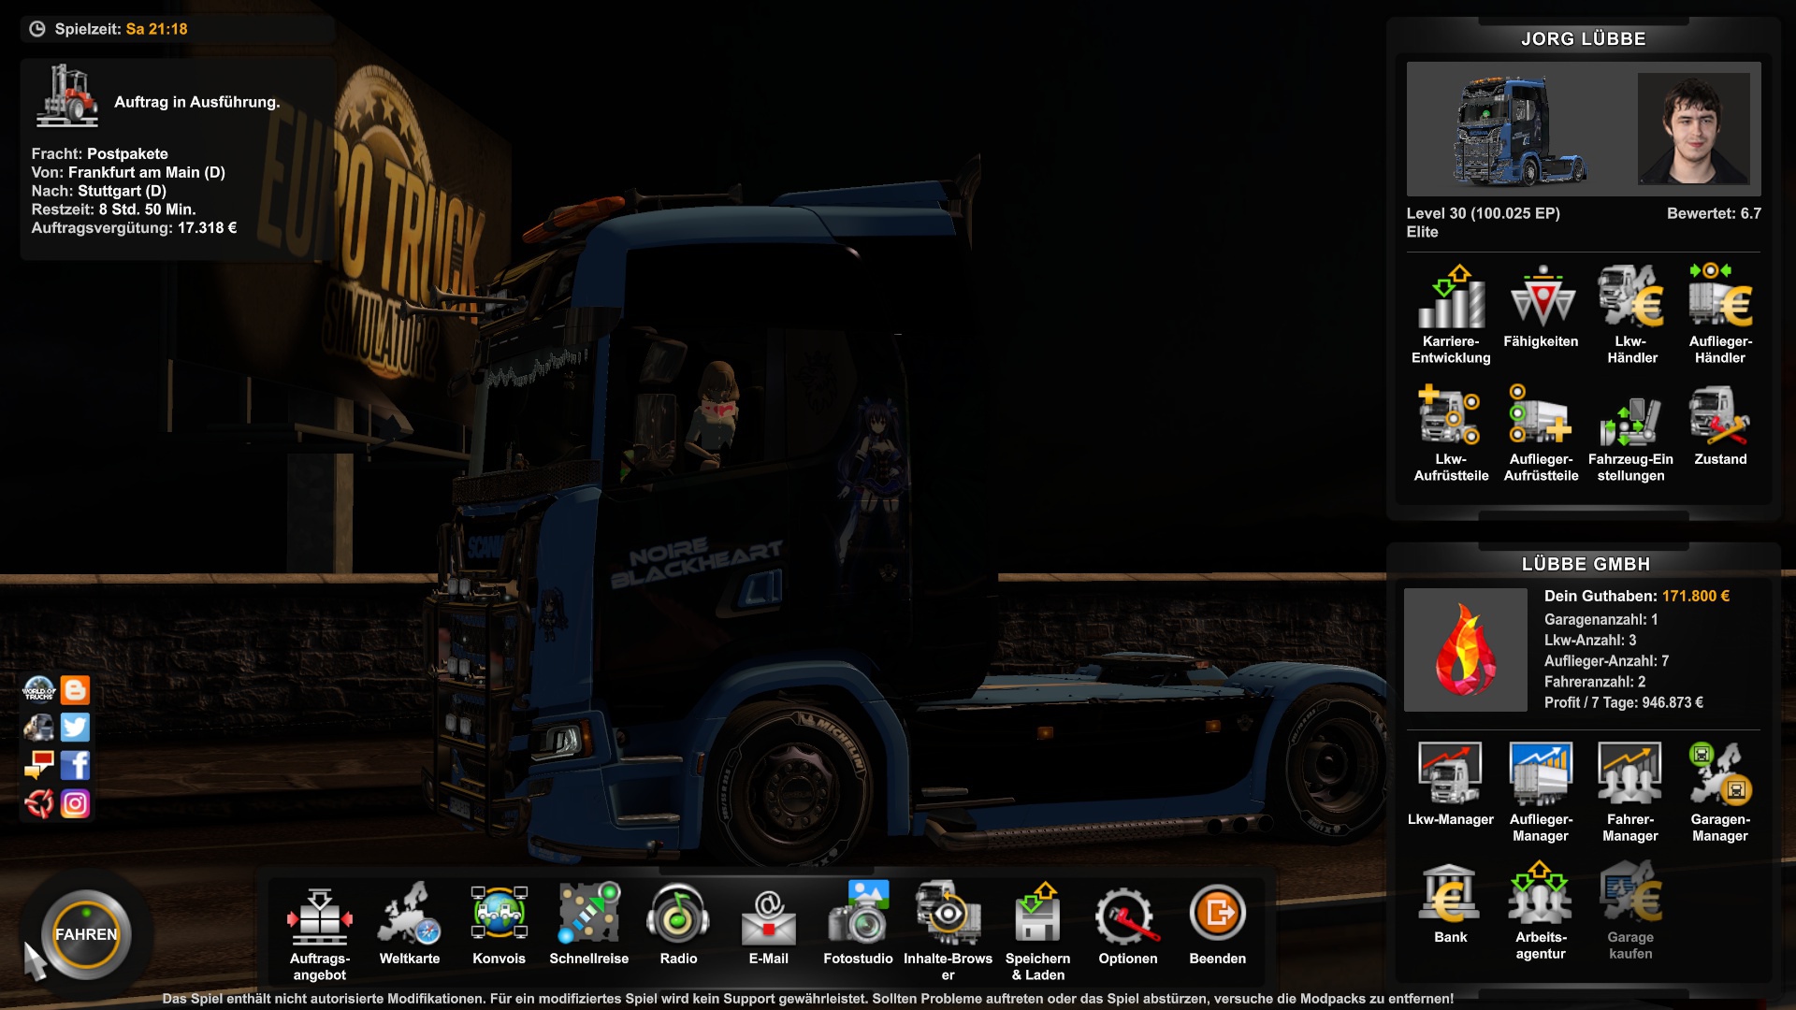Open the Twitter link icon
Image resolution: width=1796 pixels, height=1010 pixels.
click(x=76, y=728)
